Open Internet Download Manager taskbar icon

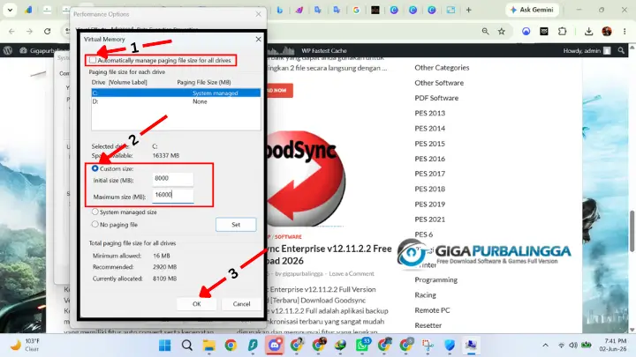pyautogui.click(x=340, y=346)
